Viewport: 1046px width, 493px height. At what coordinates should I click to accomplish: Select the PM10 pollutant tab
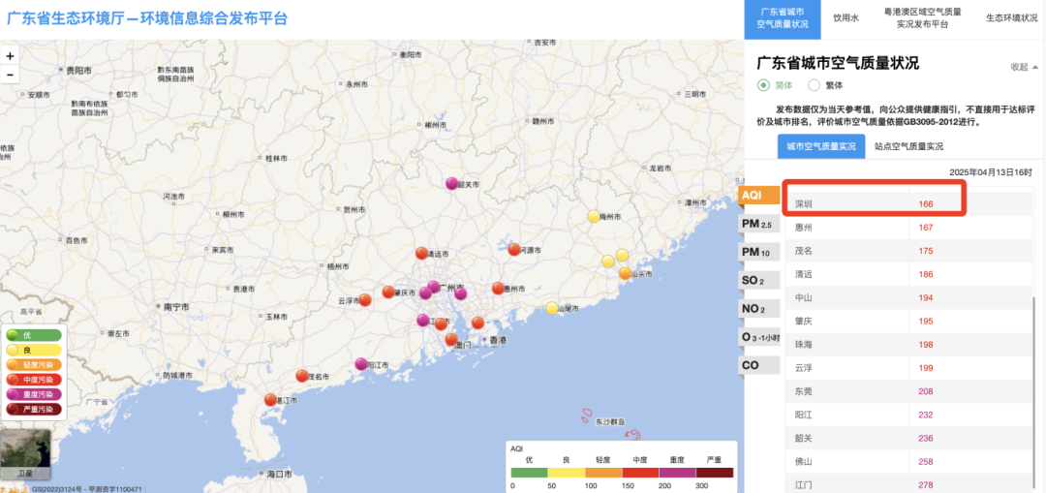(x=759, y=253)
